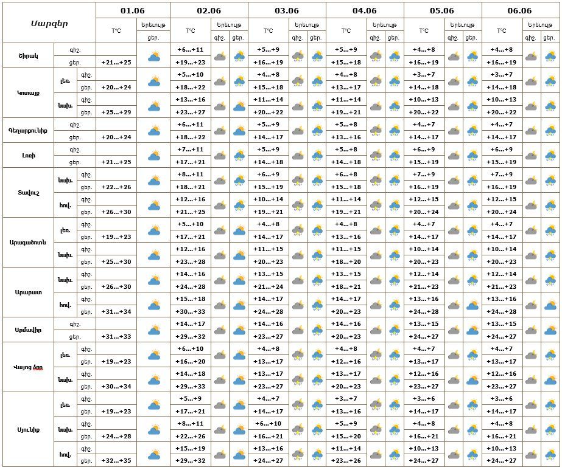
Task: Select Տավուշ հով. 05.06 night weather icon
Action: tap(454, 206)
